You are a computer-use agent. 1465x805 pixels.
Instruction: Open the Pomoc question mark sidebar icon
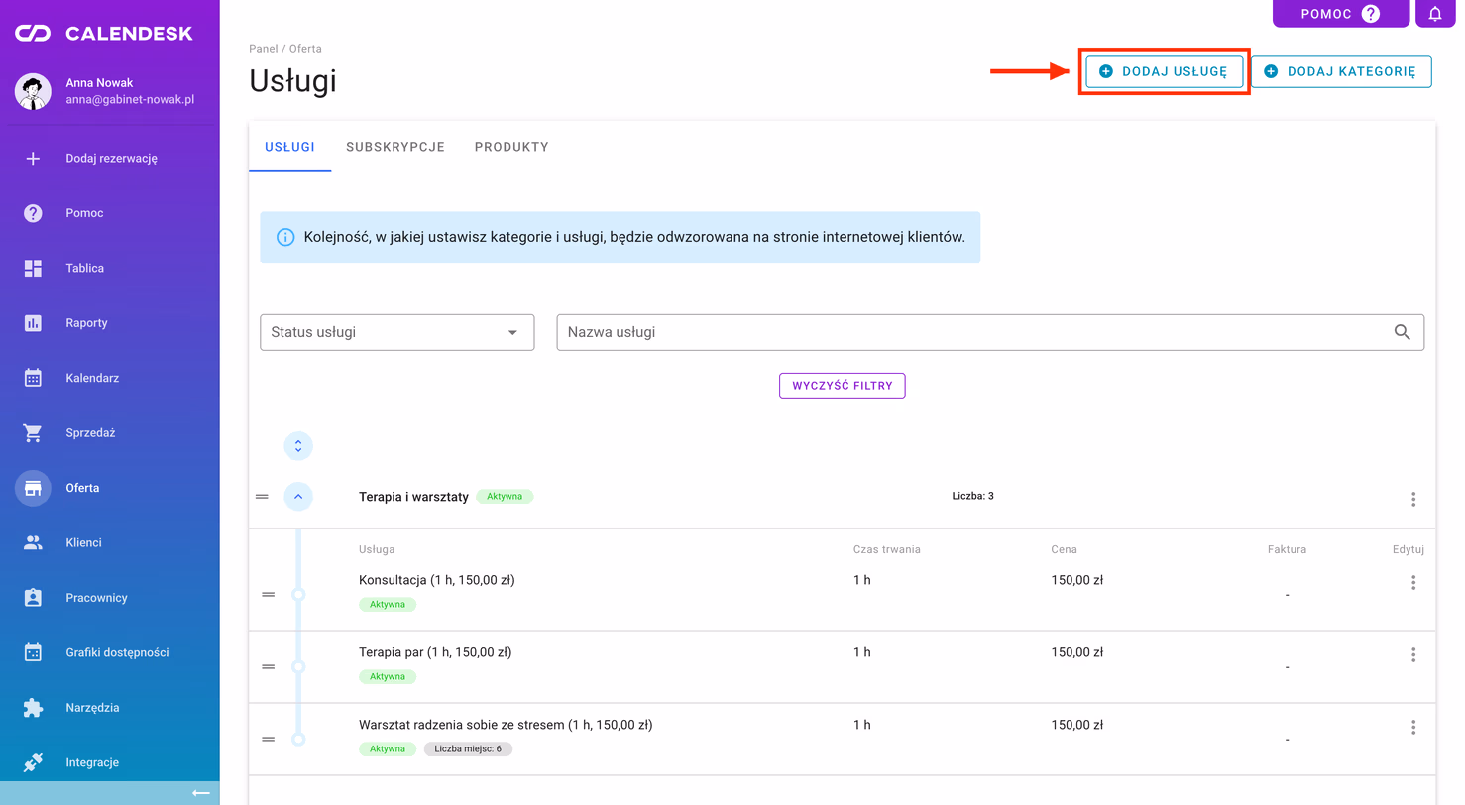[33, 213]
